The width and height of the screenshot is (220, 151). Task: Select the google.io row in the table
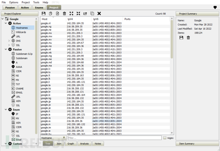pos(105,121)
